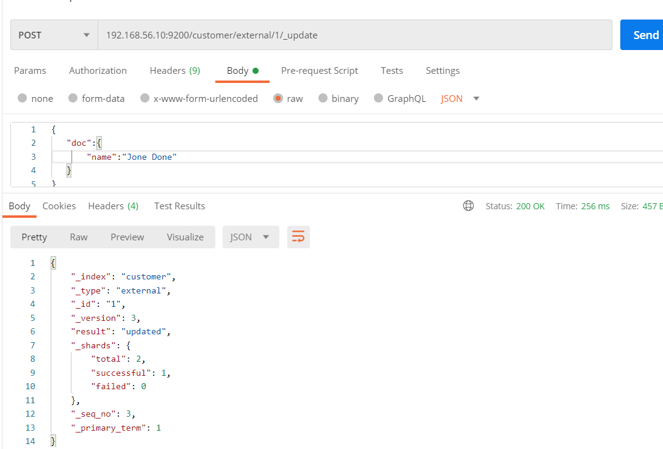Open the POST method dropdown
This screenshot has height=449, width=663.
[54, 35]
